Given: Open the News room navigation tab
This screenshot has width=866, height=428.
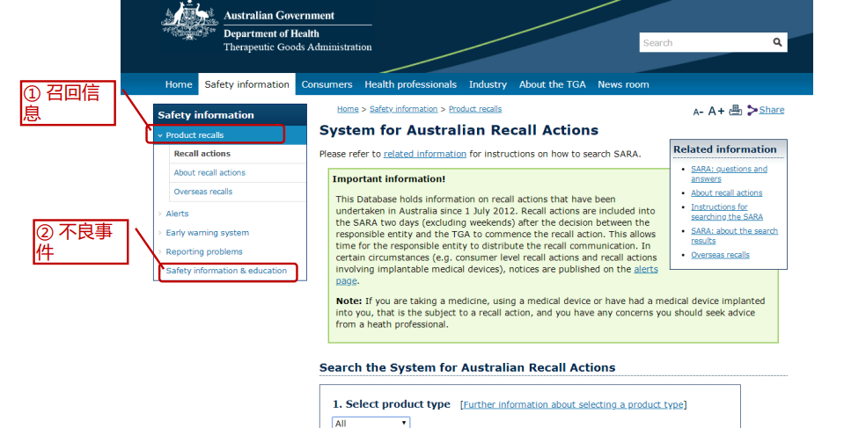Looking at the screenshot, I should point(623,84).
